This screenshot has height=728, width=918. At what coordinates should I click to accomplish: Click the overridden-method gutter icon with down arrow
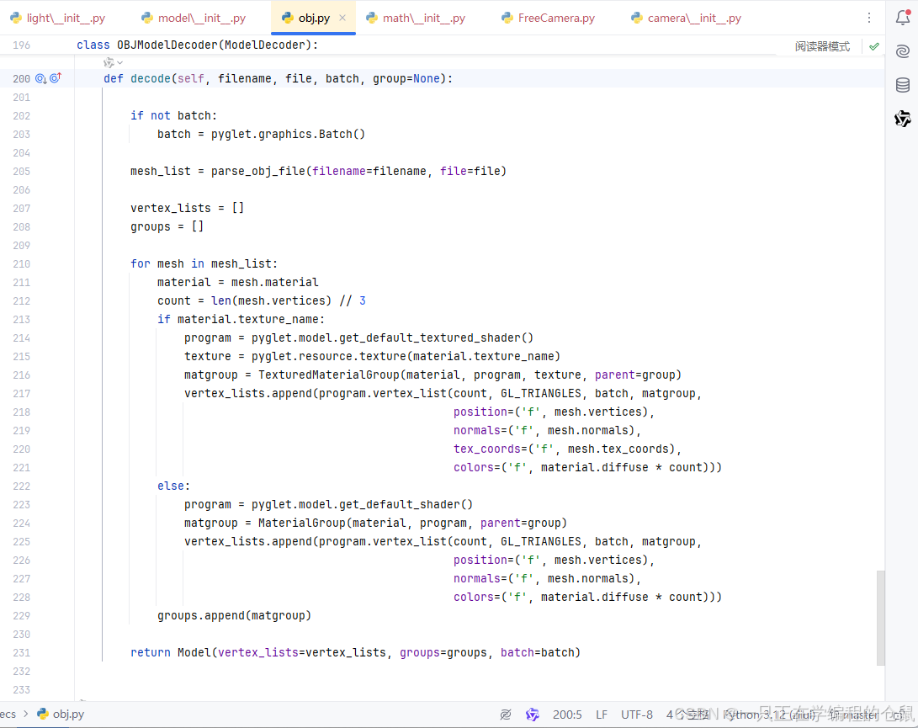click(40, 78)
